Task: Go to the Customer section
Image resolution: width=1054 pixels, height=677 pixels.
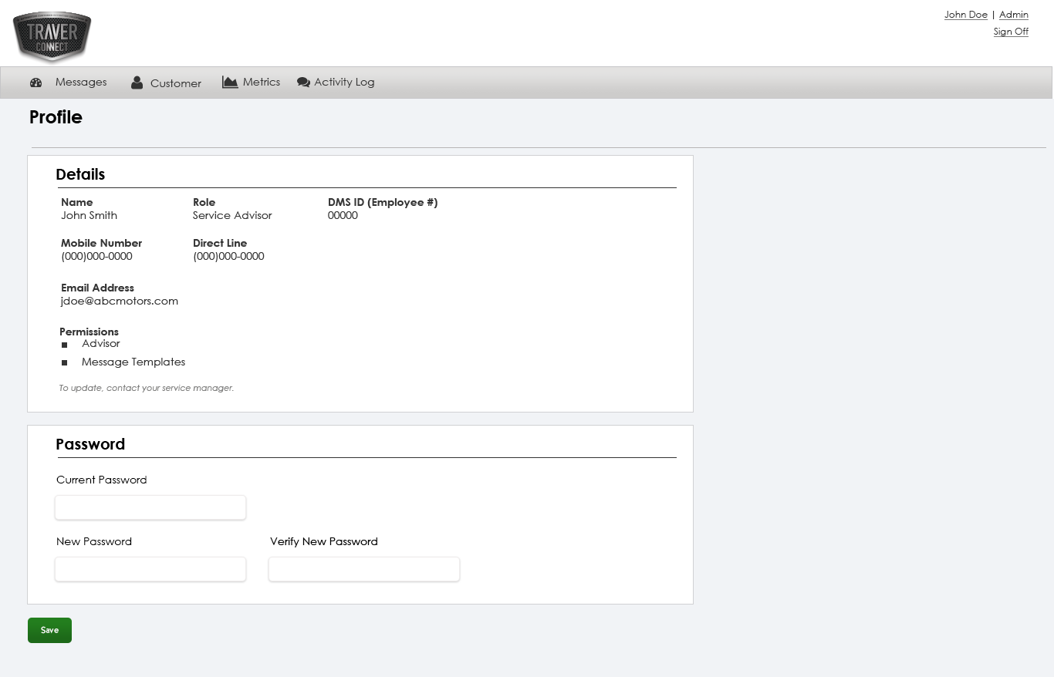Action: 175,83
